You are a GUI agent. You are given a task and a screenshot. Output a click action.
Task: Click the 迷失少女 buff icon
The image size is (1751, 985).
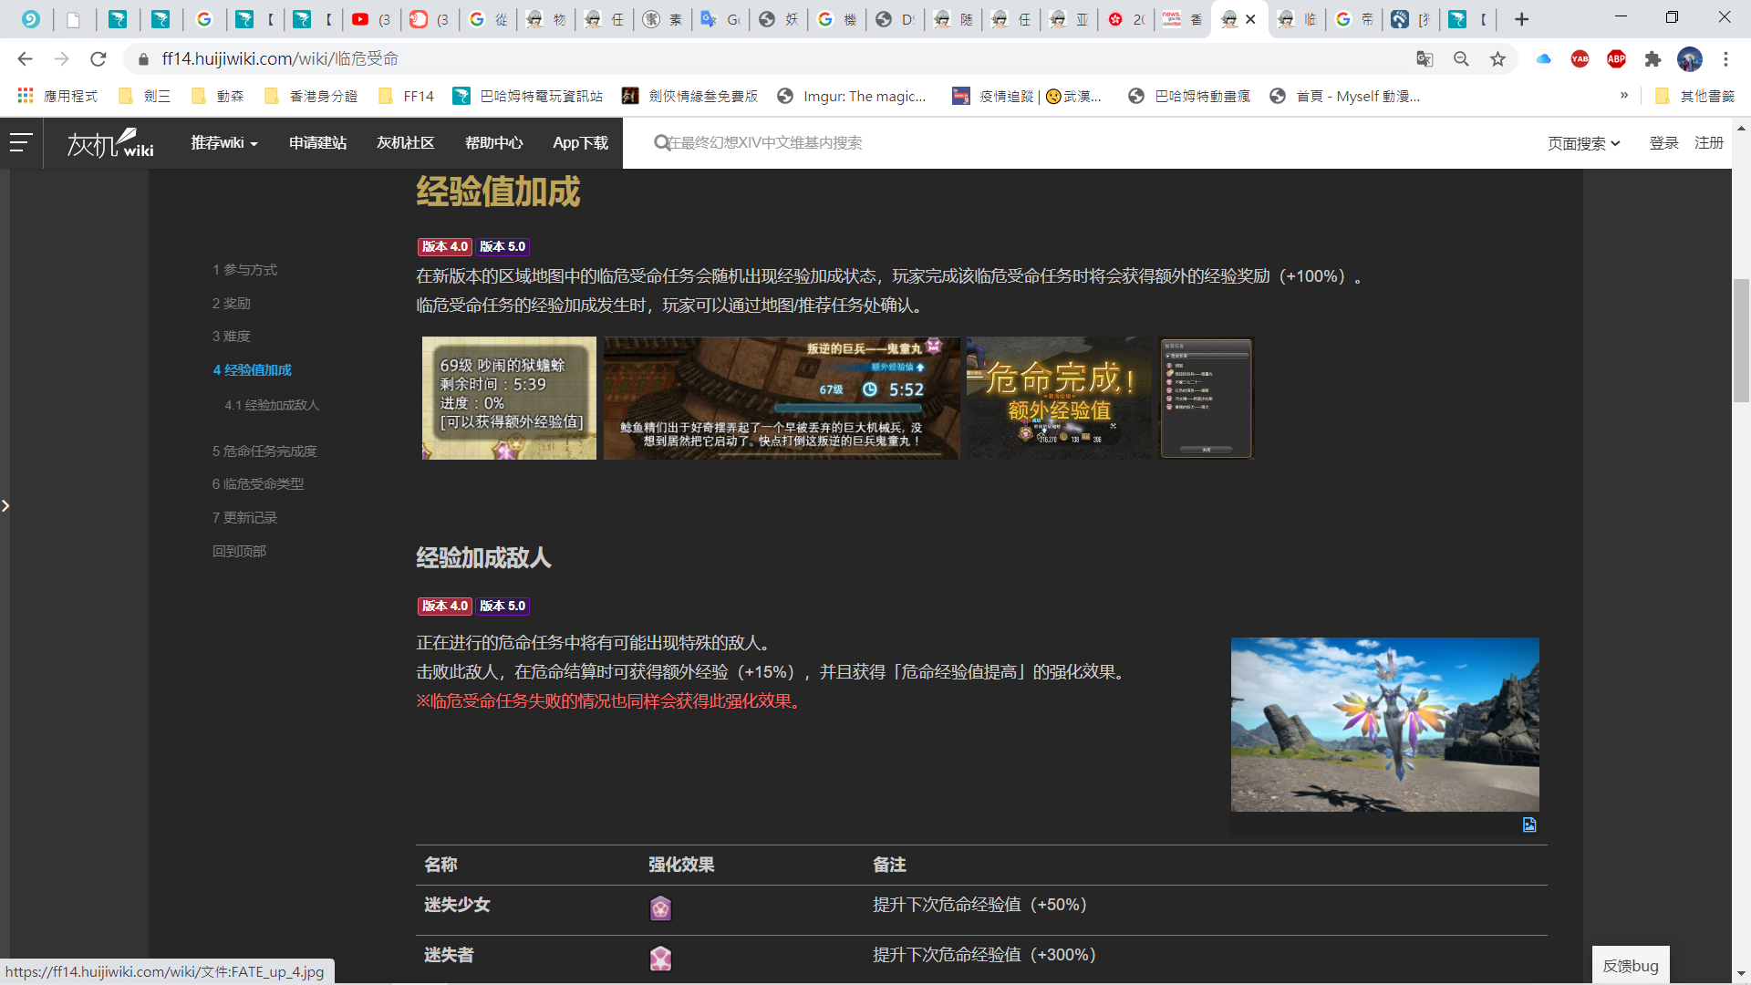(x=660, y=908)
